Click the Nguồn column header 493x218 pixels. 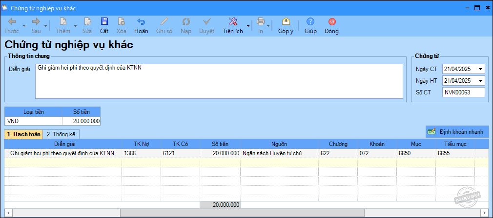click(x=279, y=144)
